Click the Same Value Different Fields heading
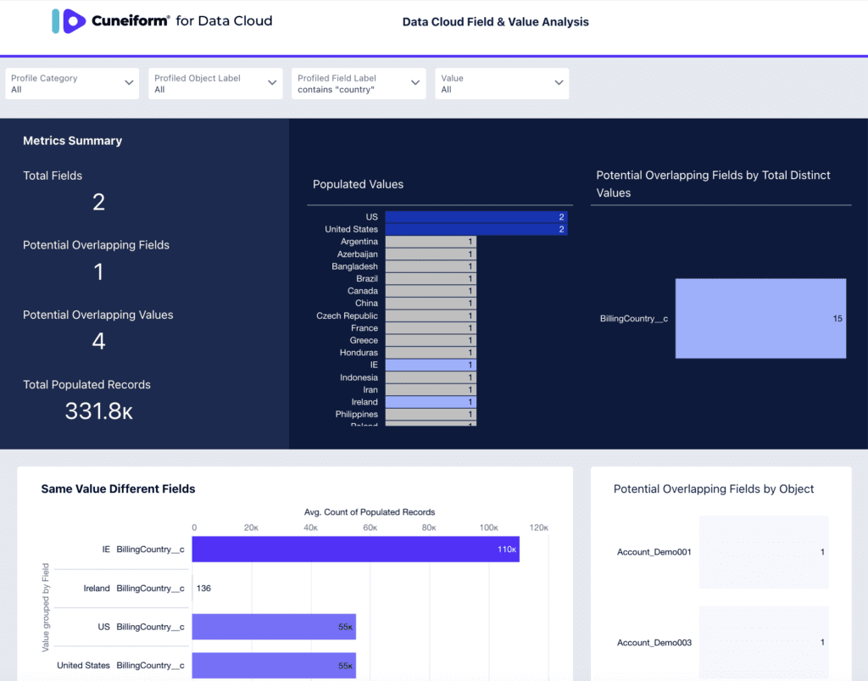Image resolution: width=868 pixels, height=681 pixels. point(118,488)
